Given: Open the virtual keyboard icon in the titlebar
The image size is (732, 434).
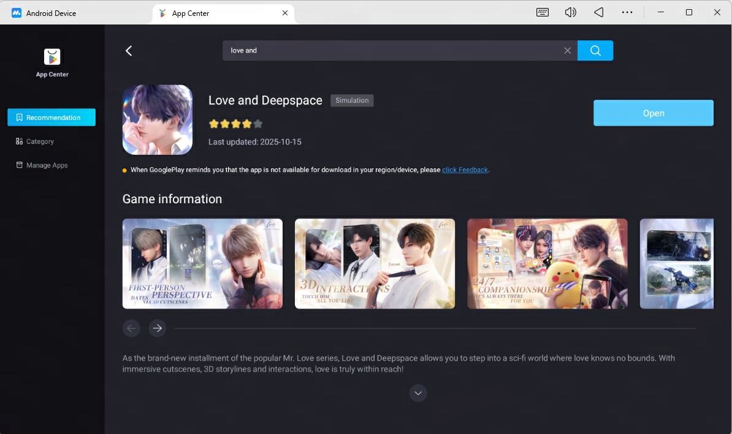Looking at the screenshot, I should 542,12.
